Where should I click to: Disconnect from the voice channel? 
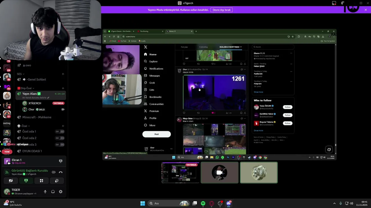[61, 172]
